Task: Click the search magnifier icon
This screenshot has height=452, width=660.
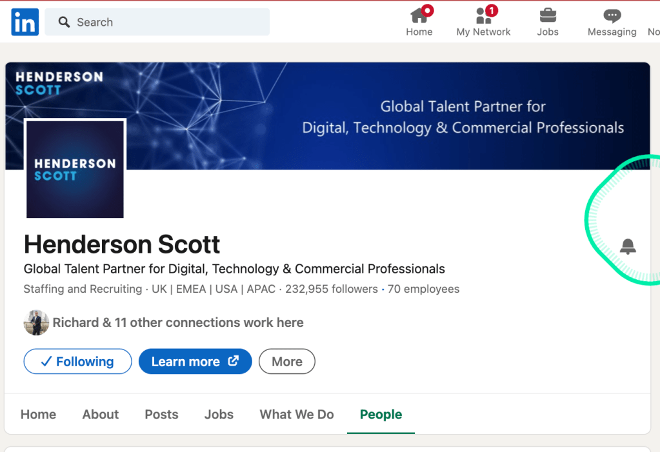Action: pos(64,22)
